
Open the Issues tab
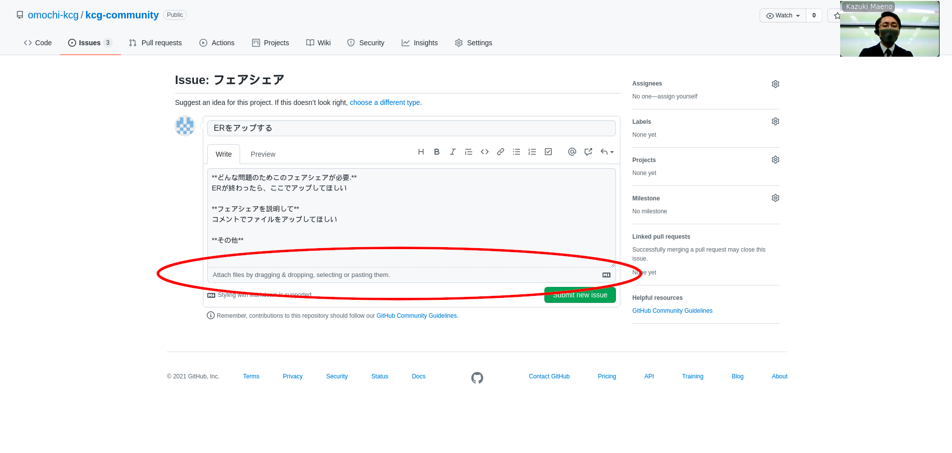click(x=90, y=43)
